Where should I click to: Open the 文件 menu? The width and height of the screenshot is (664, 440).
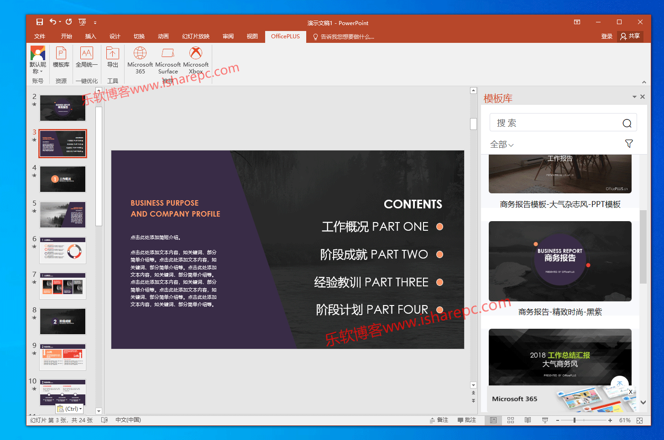point(40,36)
